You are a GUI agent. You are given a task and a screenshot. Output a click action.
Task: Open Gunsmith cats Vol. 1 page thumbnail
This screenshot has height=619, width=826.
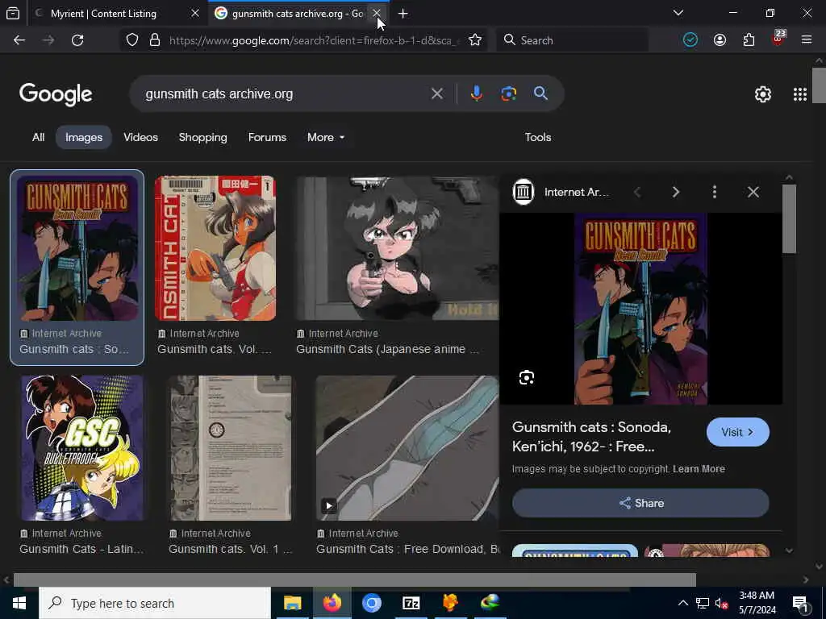[230, 448]
